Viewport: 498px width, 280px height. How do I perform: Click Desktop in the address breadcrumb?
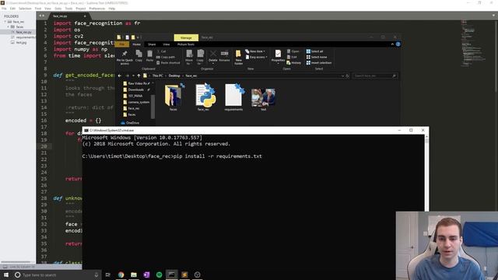[x=174, y=76]
